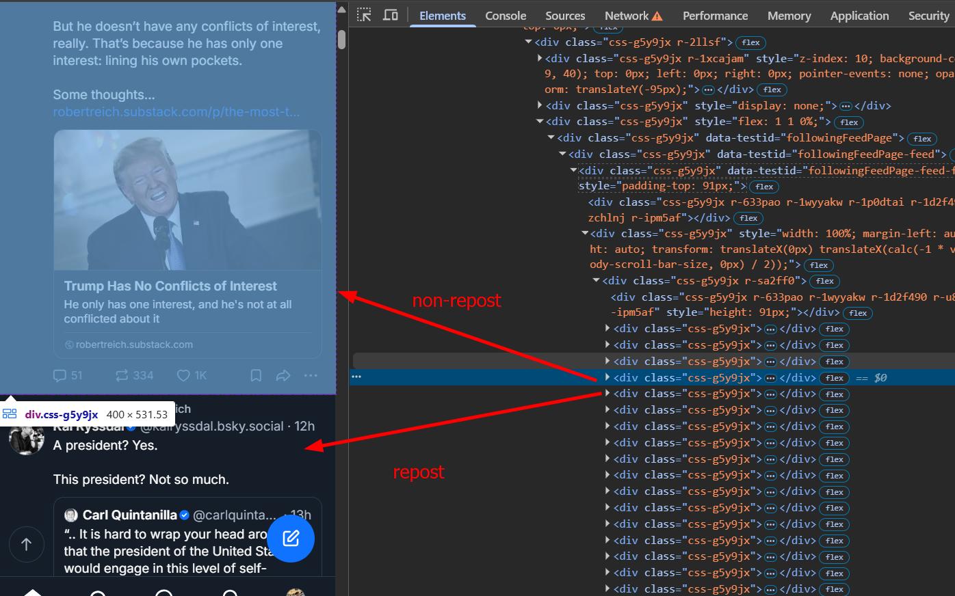Open robertreich.substack.com/p/the-most-t... link

tap(176, 111)
